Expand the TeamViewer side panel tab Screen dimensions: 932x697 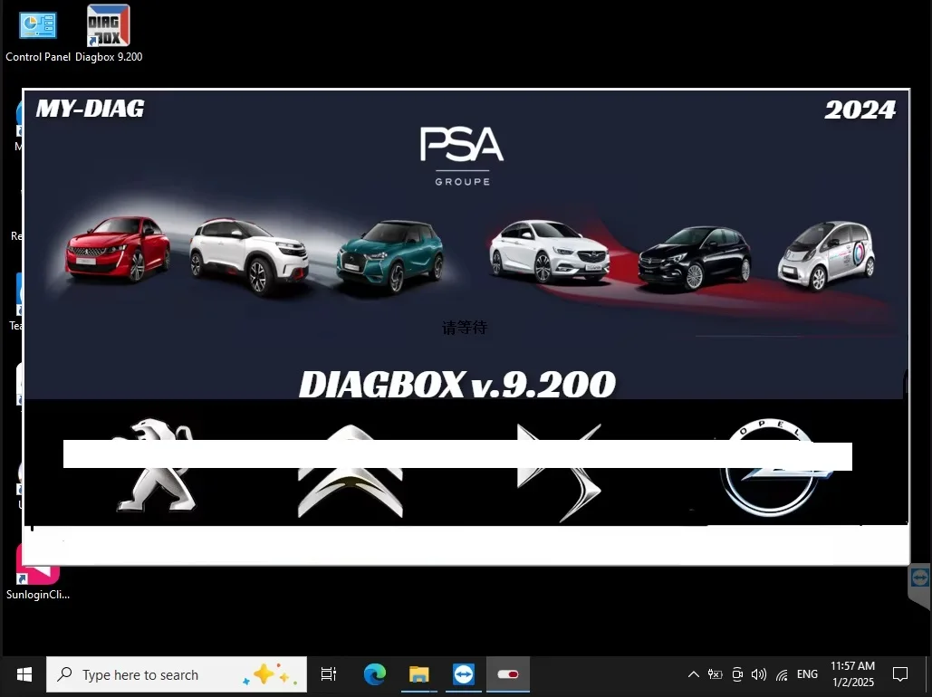(x=920, y=586)
